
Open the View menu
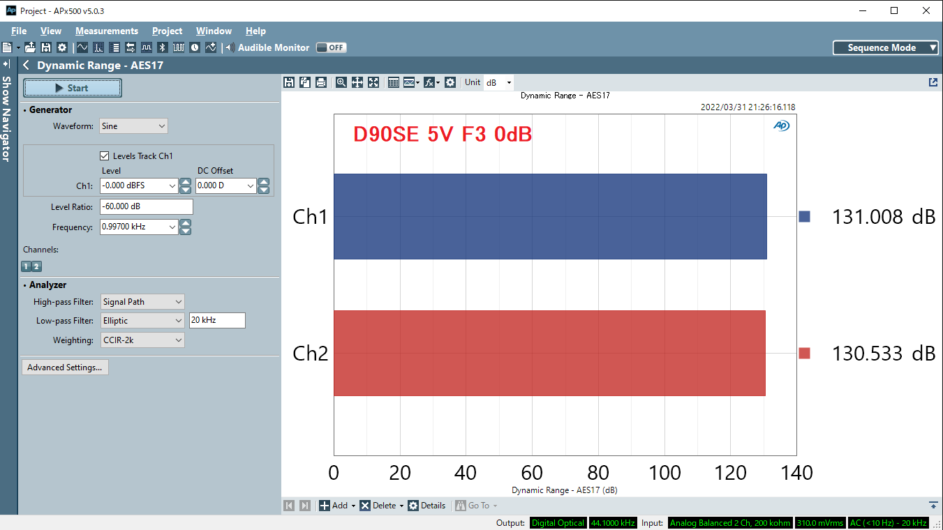(x=51, y=31)
